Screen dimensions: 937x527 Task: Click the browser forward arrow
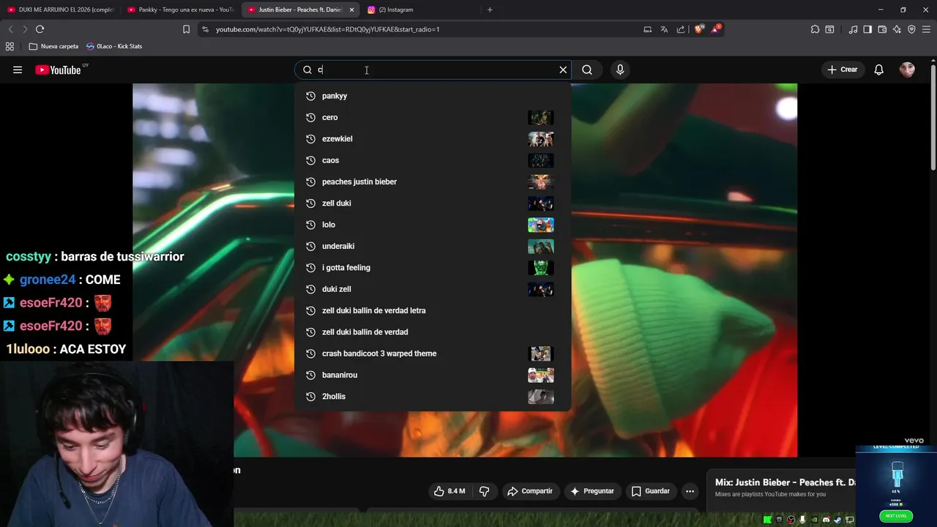click(x=25, y=29)
